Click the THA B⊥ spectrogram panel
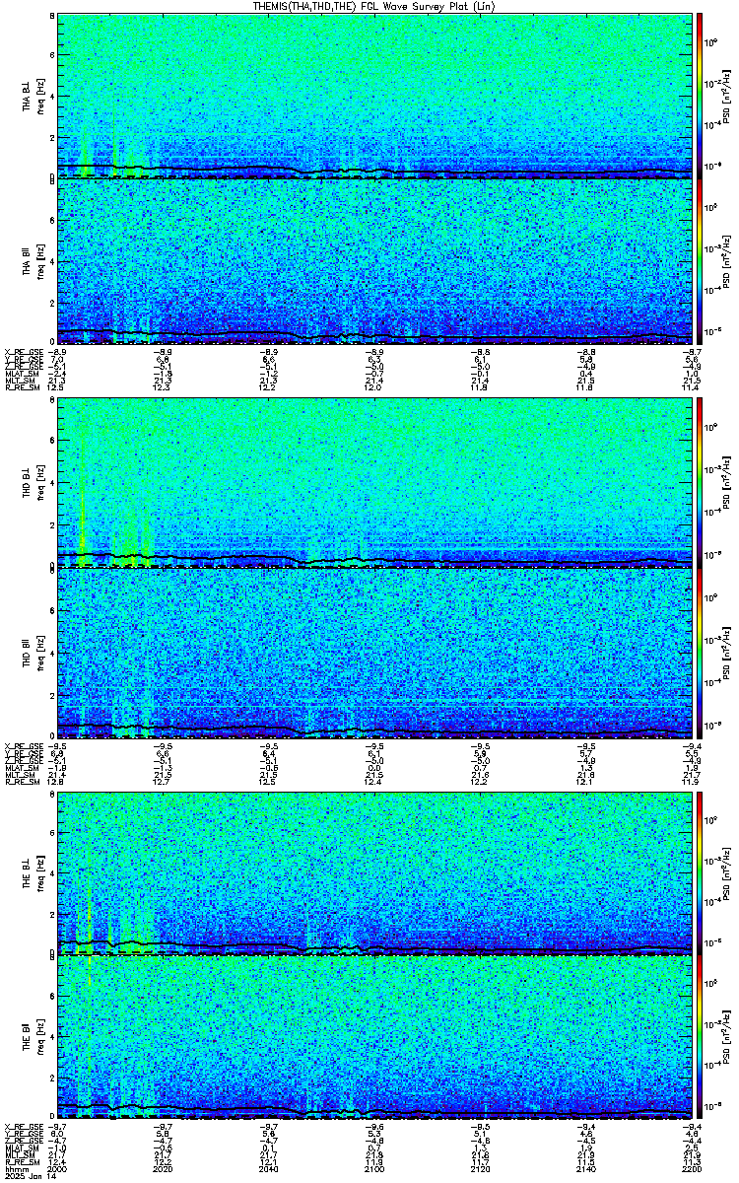The image size is (739, 1183). pyautogui.click(x=374, y=96)
